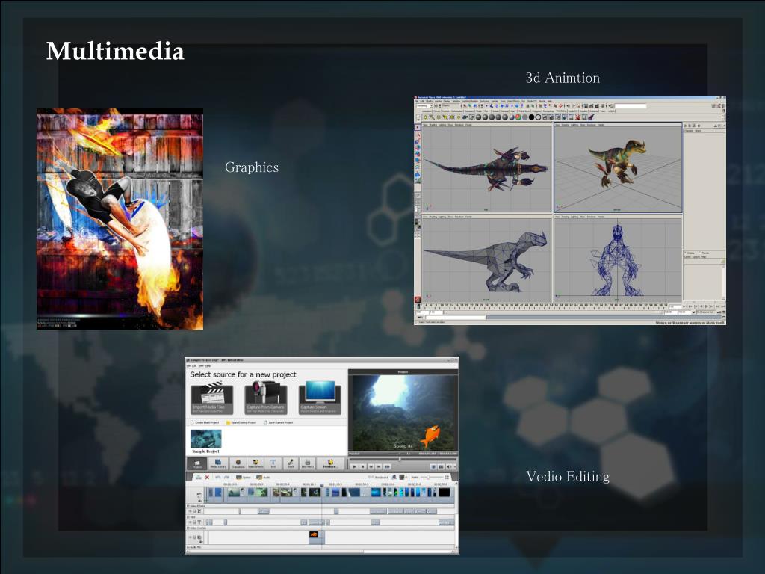Click Undo arrow on timeline toolbar

[217, 477]
